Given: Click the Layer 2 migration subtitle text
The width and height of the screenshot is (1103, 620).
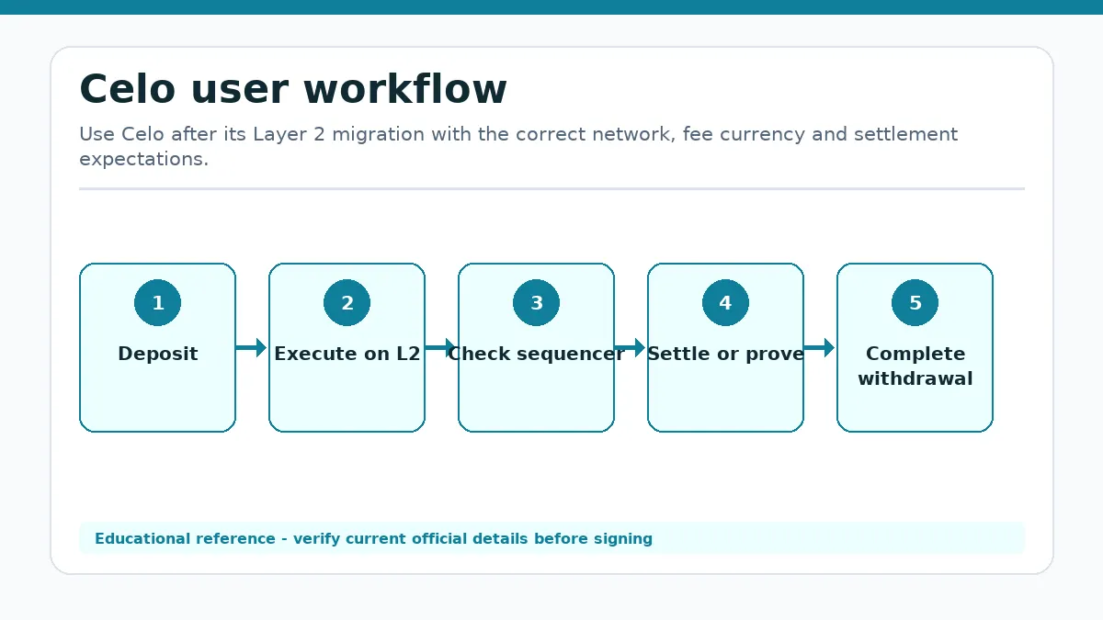Looking at the screenshot, I should (x=518, y=146).
